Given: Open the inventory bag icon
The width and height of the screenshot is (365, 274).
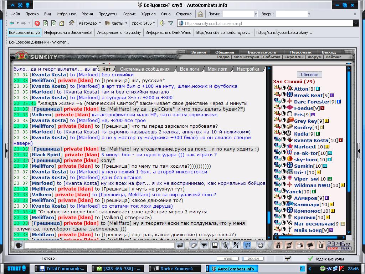Looking at the screenshot, I should 278,245.
